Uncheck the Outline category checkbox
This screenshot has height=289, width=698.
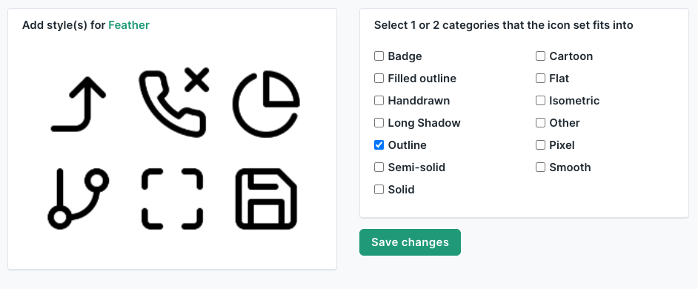(x=379, y=145)
